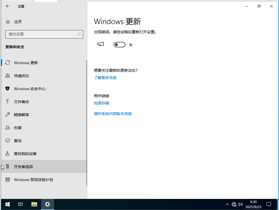Open Windows 预览体验计划 page

coord(44,179)
